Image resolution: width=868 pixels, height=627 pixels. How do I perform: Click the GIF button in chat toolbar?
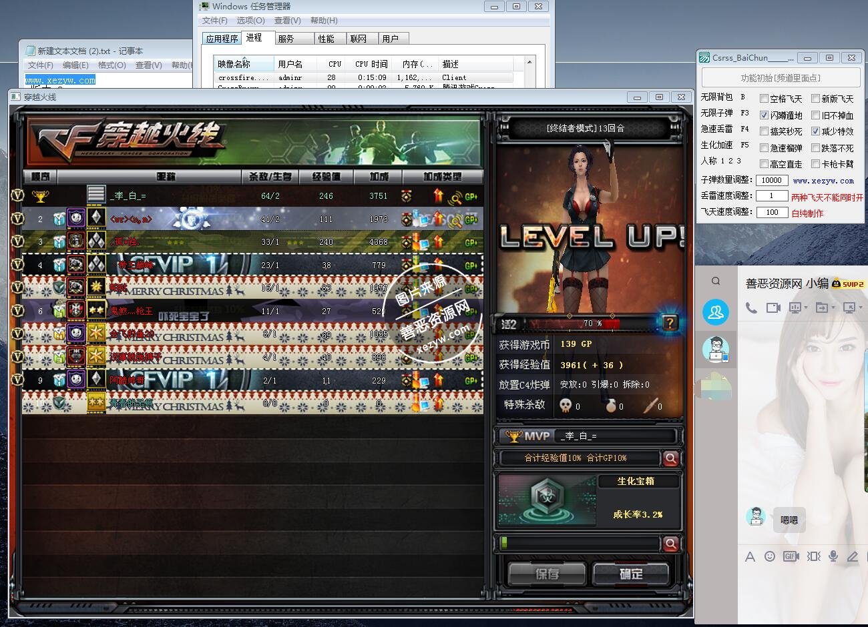coord(791,556)
